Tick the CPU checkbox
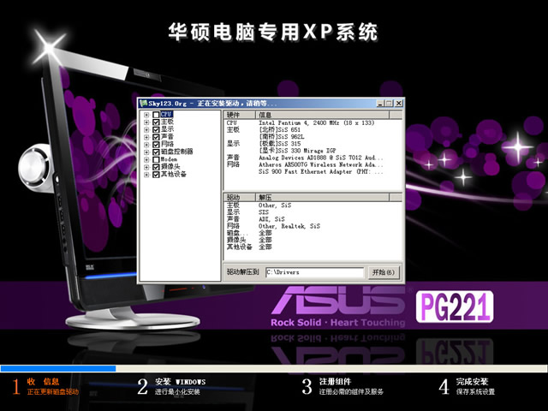The height and width of the screenshot is (411, 548). point(156,115)
